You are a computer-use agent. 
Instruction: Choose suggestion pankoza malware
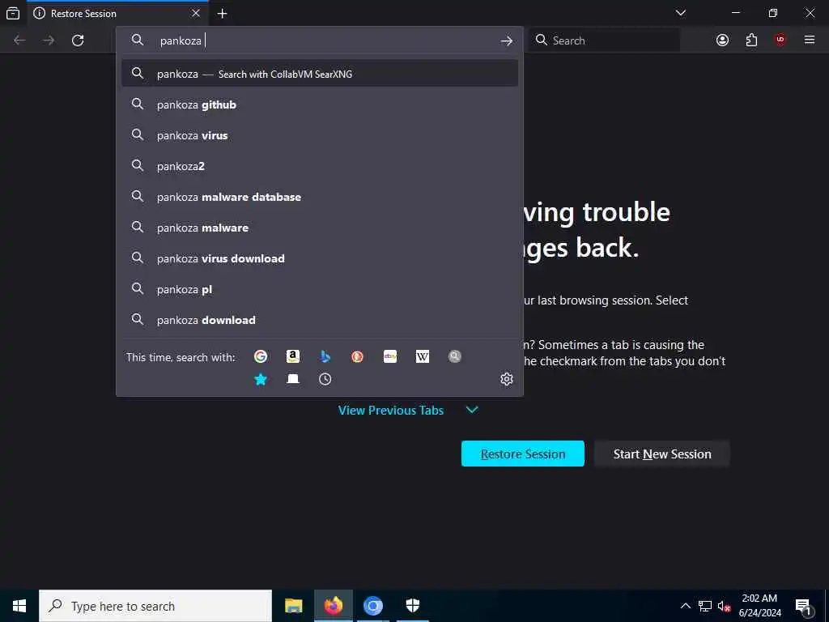coord(319,228)
